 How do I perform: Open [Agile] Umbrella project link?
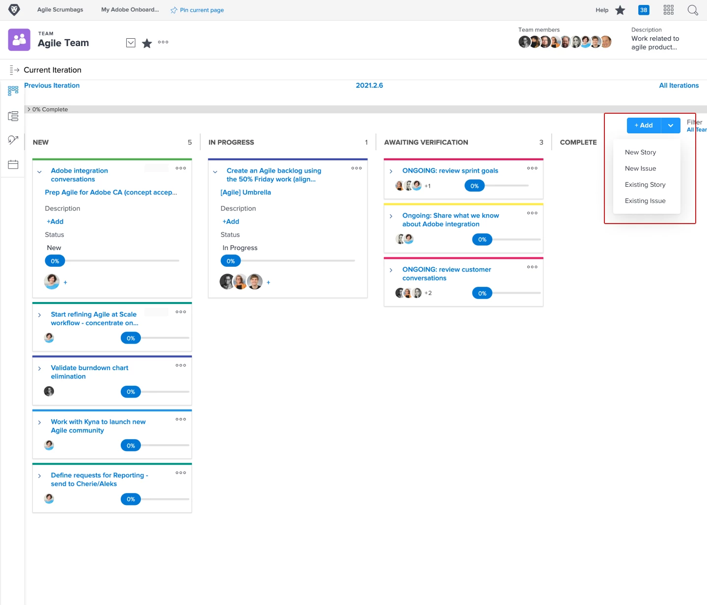pos(246,192)
